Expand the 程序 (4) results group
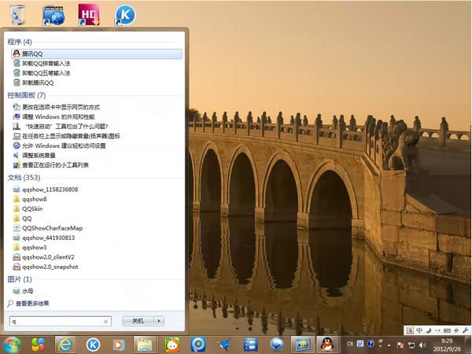 (20, 41)
